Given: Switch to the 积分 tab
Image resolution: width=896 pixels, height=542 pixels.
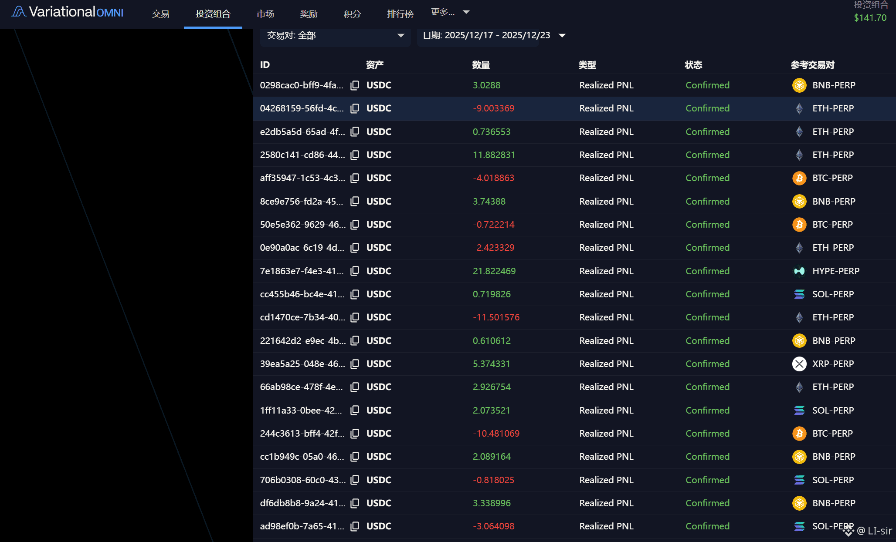Looking at the screenshot, I should pyautogui.click(x=353, y=14).
